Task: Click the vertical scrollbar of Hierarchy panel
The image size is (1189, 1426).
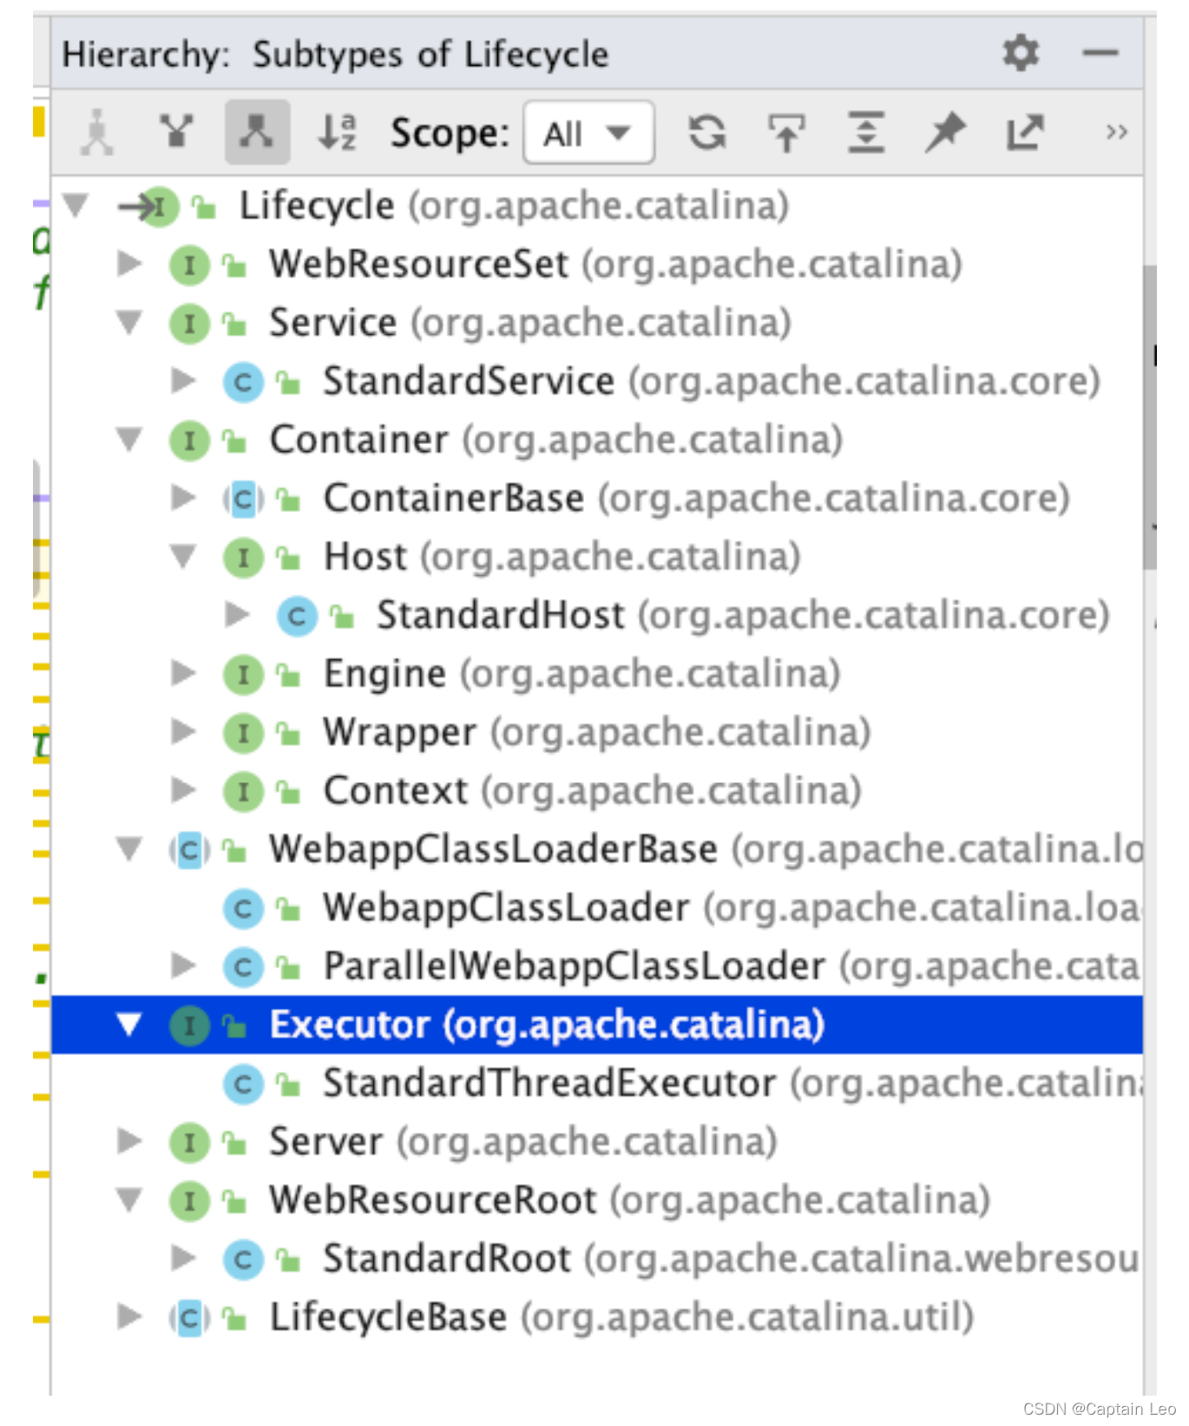Action: click(x=1149, y=416)
